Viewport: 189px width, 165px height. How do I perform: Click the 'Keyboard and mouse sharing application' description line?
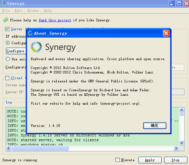click(x=98, y=59)
